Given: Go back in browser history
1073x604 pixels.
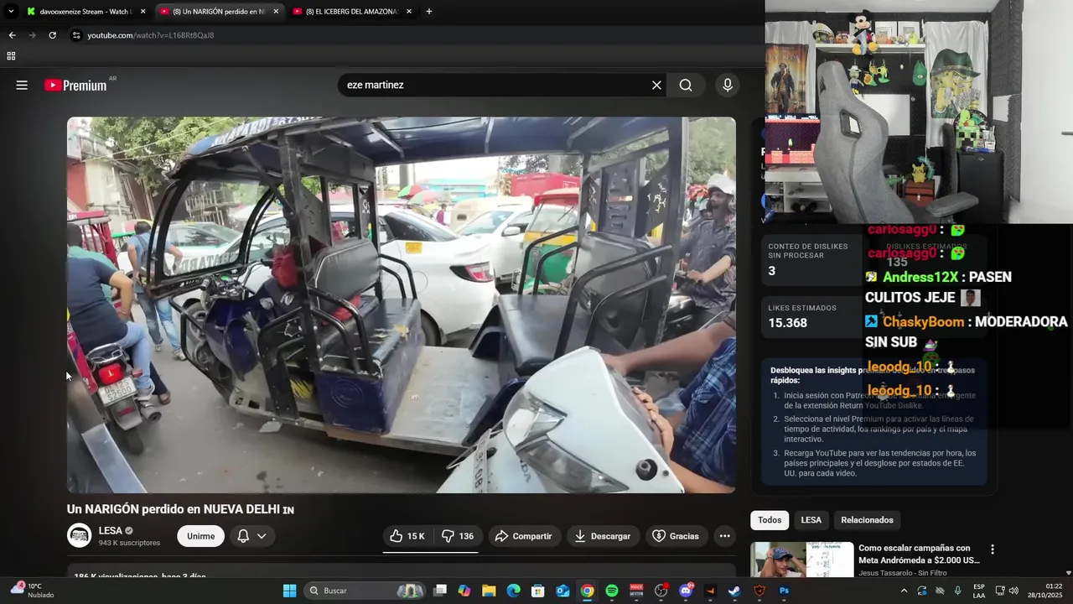Looking at the screenshot, I should pyautogui.click(x=12, y=35).
